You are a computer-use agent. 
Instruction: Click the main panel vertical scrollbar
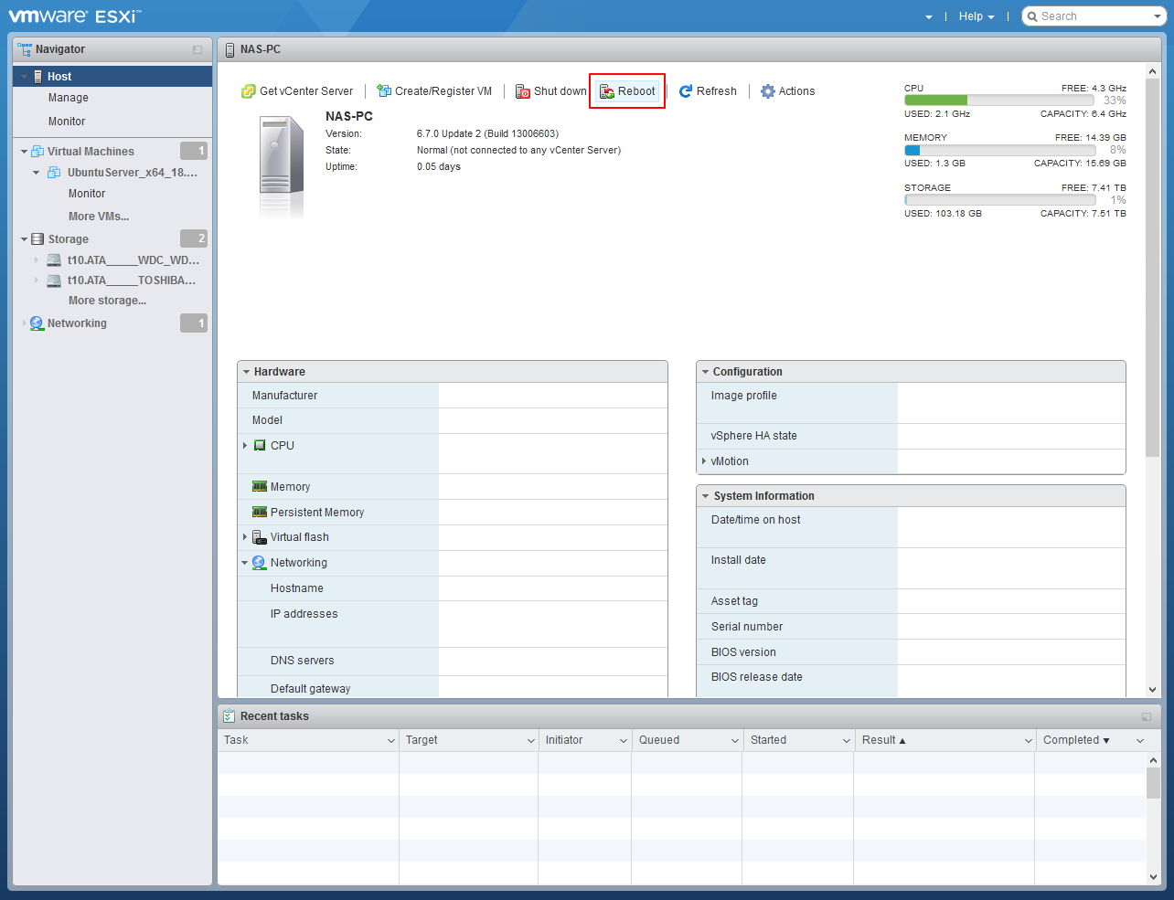[x=1152, y=270]
